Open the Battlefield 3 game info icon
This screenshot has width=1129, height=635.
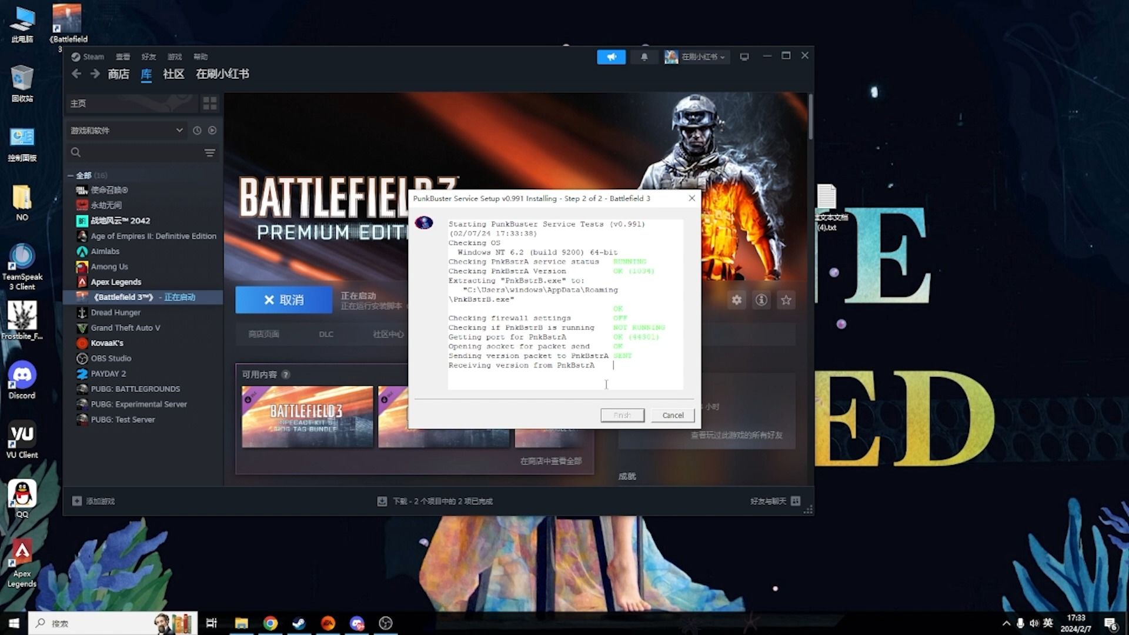pos(761,300)
